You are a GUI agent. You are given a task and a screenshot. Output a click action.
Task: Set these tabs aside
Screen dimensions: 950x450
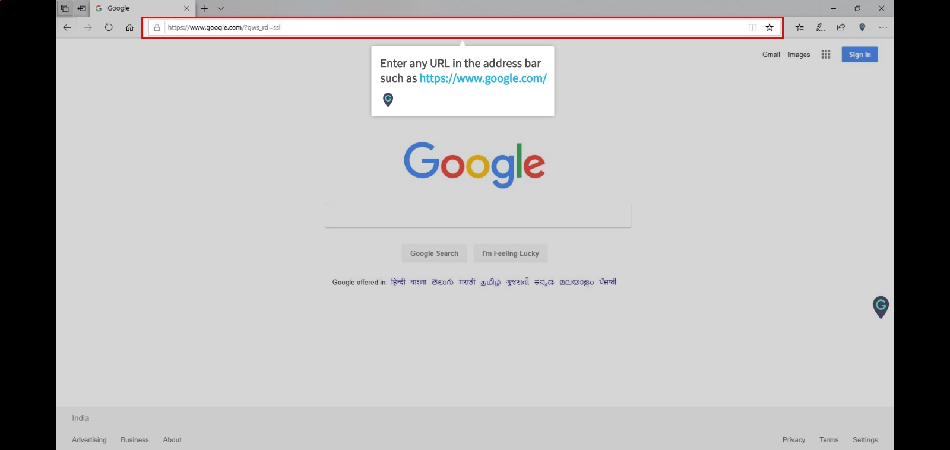81,8
